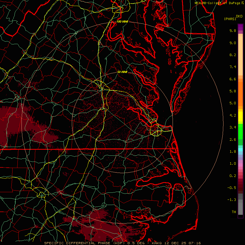The height and width of the screenshot is (245, 245).
Task: Click the 1.8 legend value
Action: point(233,152)
